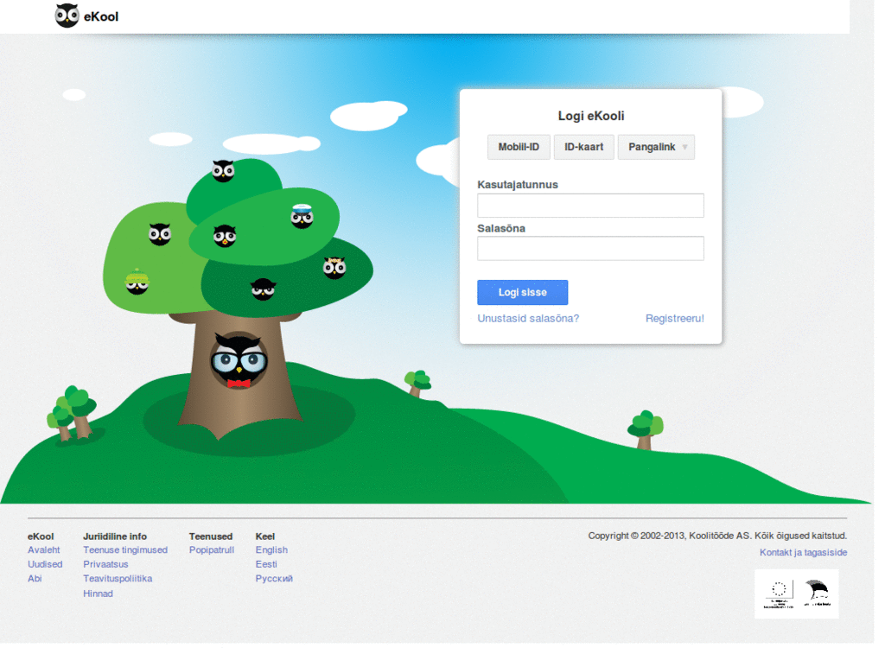Viewport: 885px width, 654px height.
Task: Click the owl at the tree top
Action: coord(223,170)
